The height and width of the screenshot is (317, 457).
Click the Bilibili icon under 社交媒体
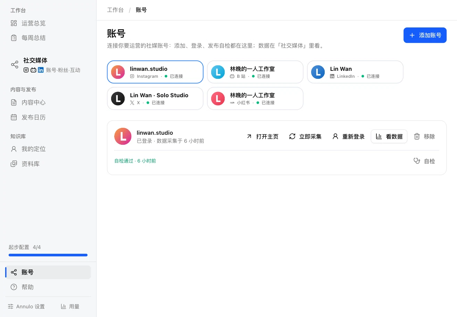point(33,70)
